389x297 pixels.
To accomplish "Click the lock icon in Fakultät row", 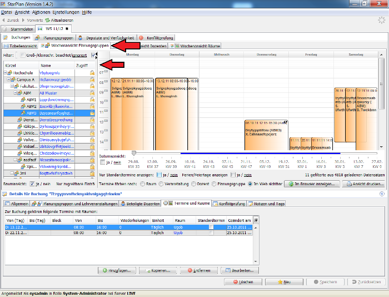I will click(x=92, y=86).
